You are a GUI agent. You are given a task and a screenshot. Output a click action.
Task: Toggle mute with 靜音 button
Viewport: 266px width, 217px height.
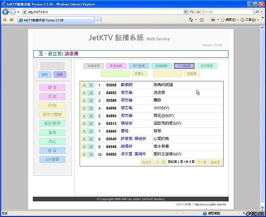click(52, 88)
